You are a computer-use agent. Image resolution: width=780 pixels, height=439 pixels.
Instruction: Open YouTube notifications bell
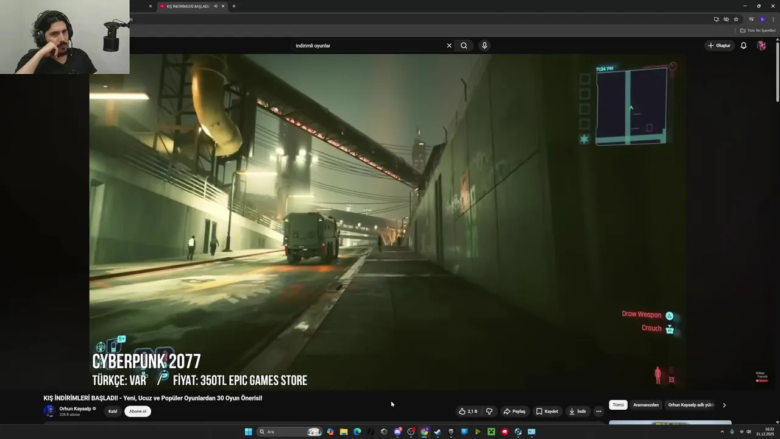tap(743, 46)
